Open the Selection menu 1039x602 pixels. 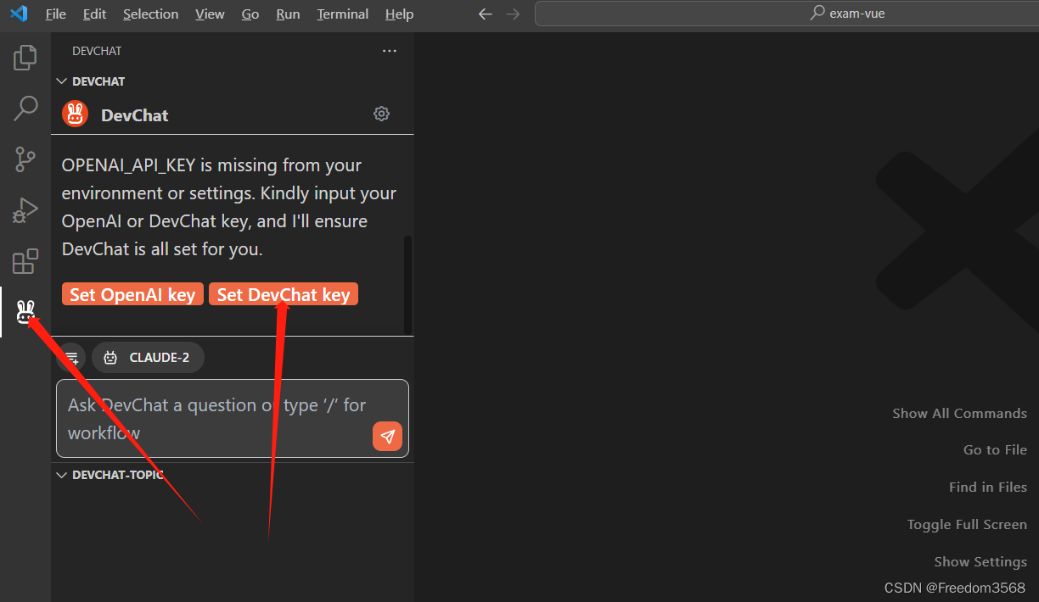pyautogui.click(x=151, y=14)
